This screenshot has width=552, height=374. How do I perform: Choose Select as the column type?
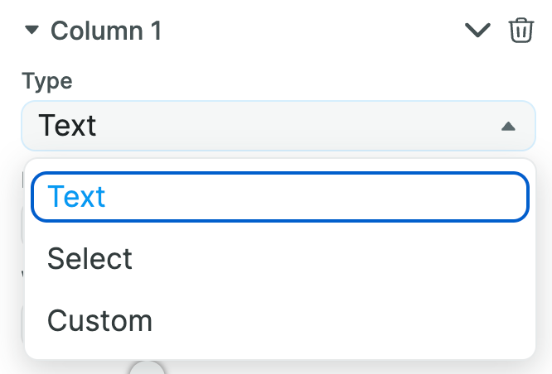point(280,259)
